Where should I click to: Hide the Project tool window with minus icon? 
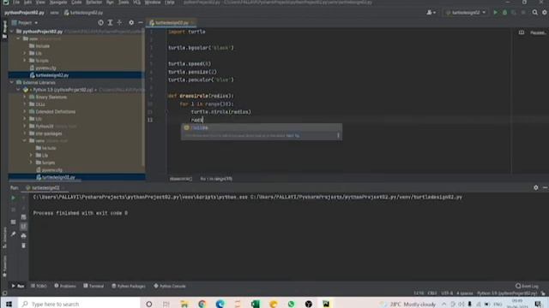pos(141,23)
